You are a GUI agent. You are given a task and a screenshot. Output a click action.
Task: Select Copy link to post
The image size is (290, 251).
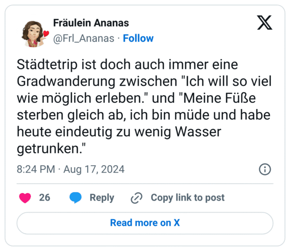click(188, 198)
